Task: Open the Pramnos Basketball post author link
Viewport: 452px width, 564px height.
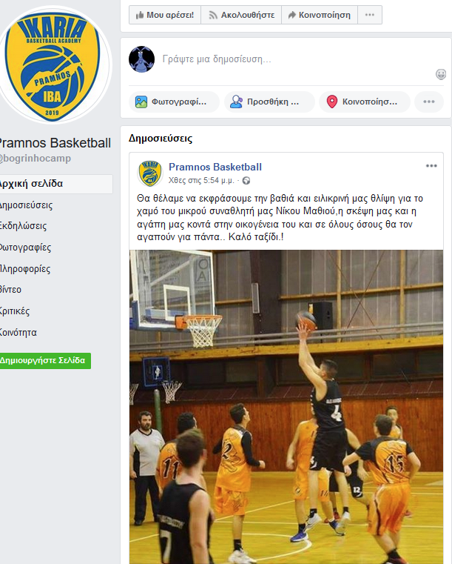Action: click(215, 167)
